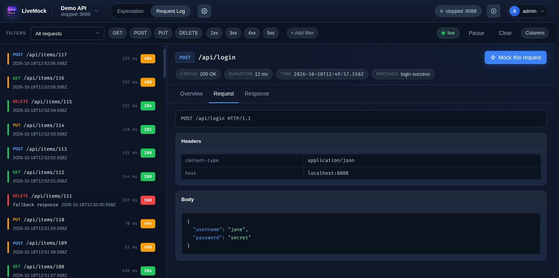Toggle the PUT method filter
The width and height of the screenshot is (559, 278).
(x=163, y=33)
